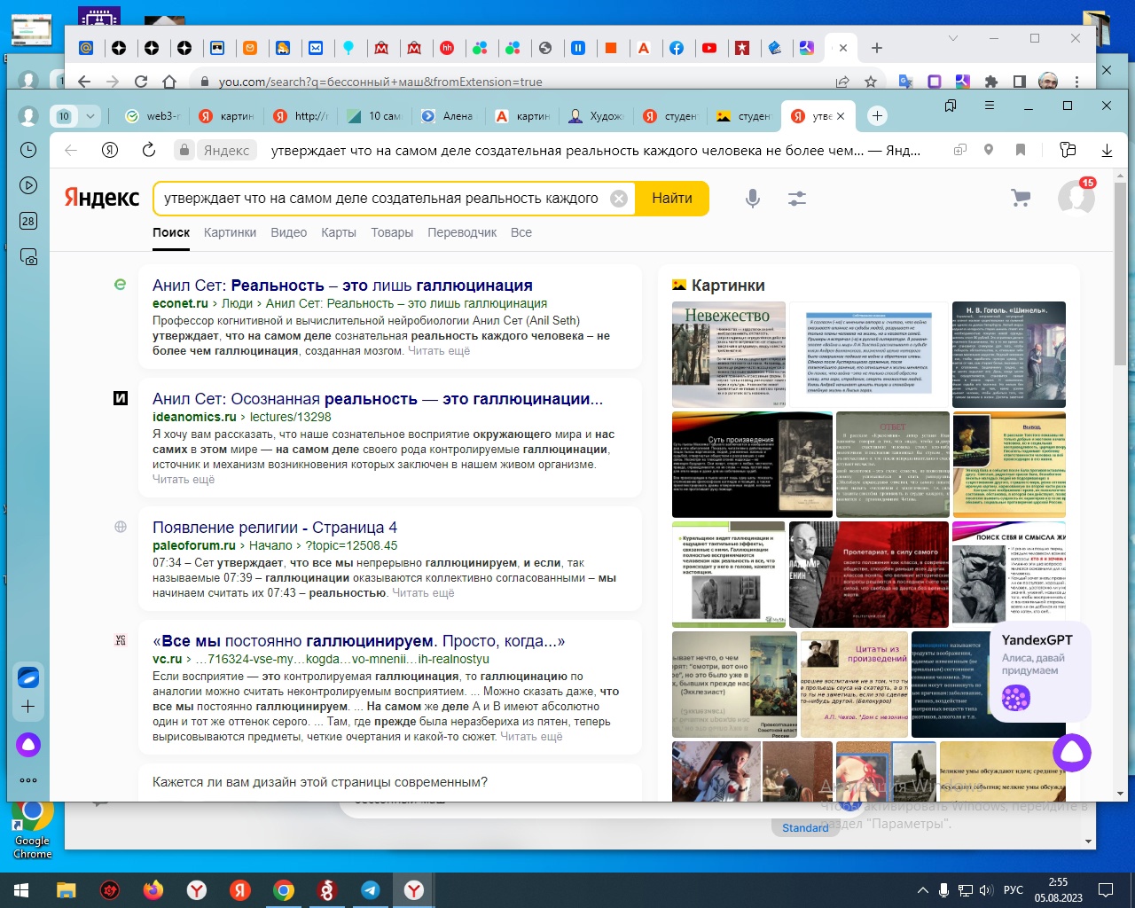
Task: Switch to the Картинки search tab
Action: [x=230, y=232]
